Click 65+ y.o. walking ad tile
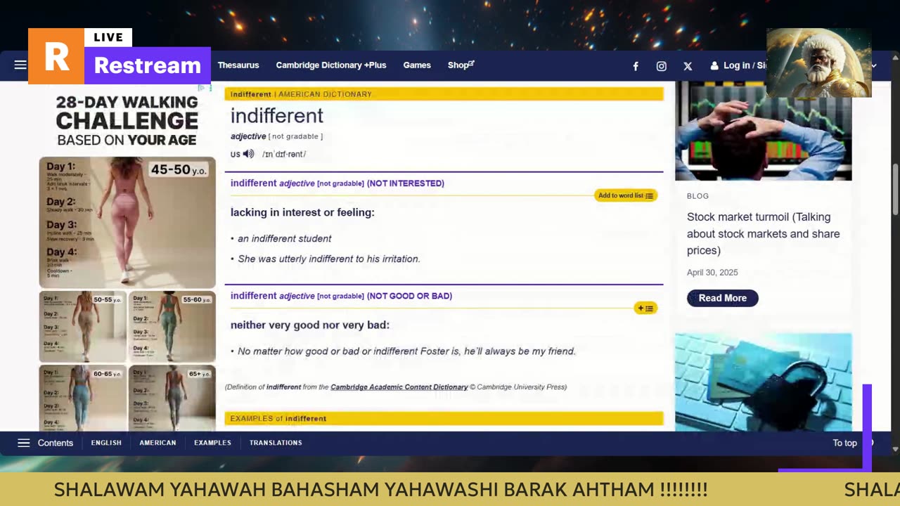The height and width of the screenshot is (506, 900). coord(172,398)
